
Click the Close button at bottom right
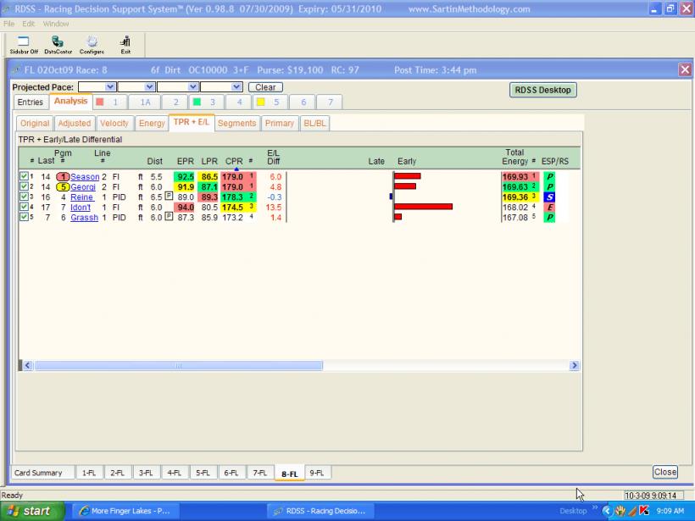[x=665, y=472]
